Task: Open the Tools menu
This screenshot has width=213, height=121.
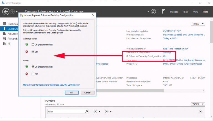Action: tap(186, 12)
